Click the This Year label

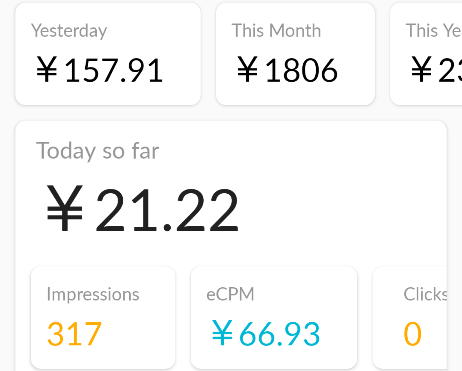click(x=434, y=30)
